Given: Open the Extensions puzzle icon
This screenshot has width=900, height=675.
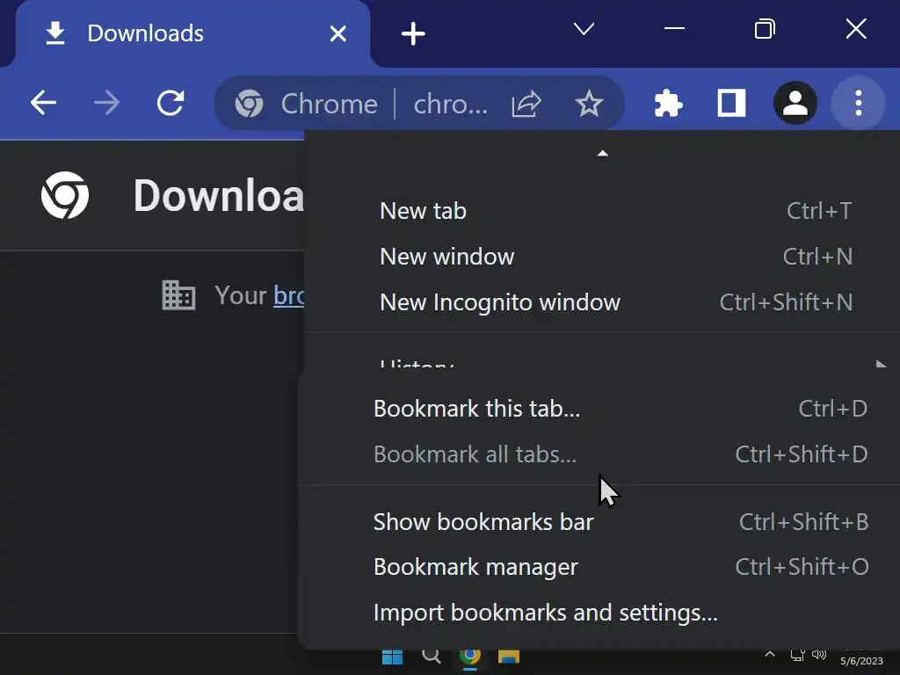Looking at the screenshot, I should click(668, 104).
